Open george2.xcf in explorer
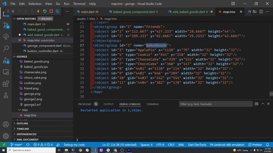Viewport: 273px width, 153px height. pos(32,105)
